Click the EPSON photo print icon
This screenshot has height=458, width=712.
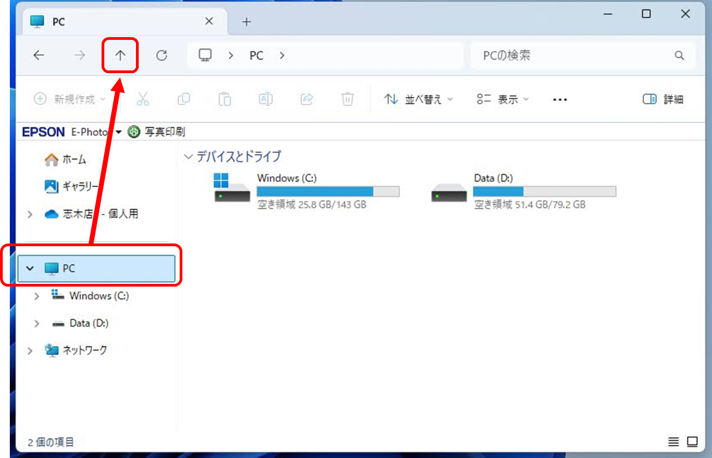(134, 132)
